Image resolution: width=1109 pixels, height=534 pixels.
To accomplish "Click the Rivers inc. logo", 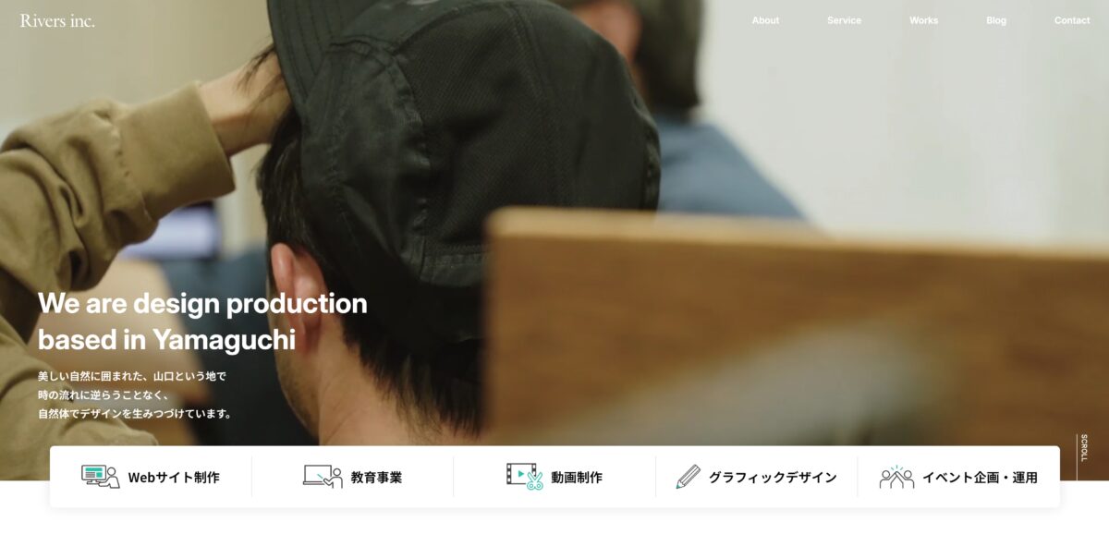I will 57,20.
